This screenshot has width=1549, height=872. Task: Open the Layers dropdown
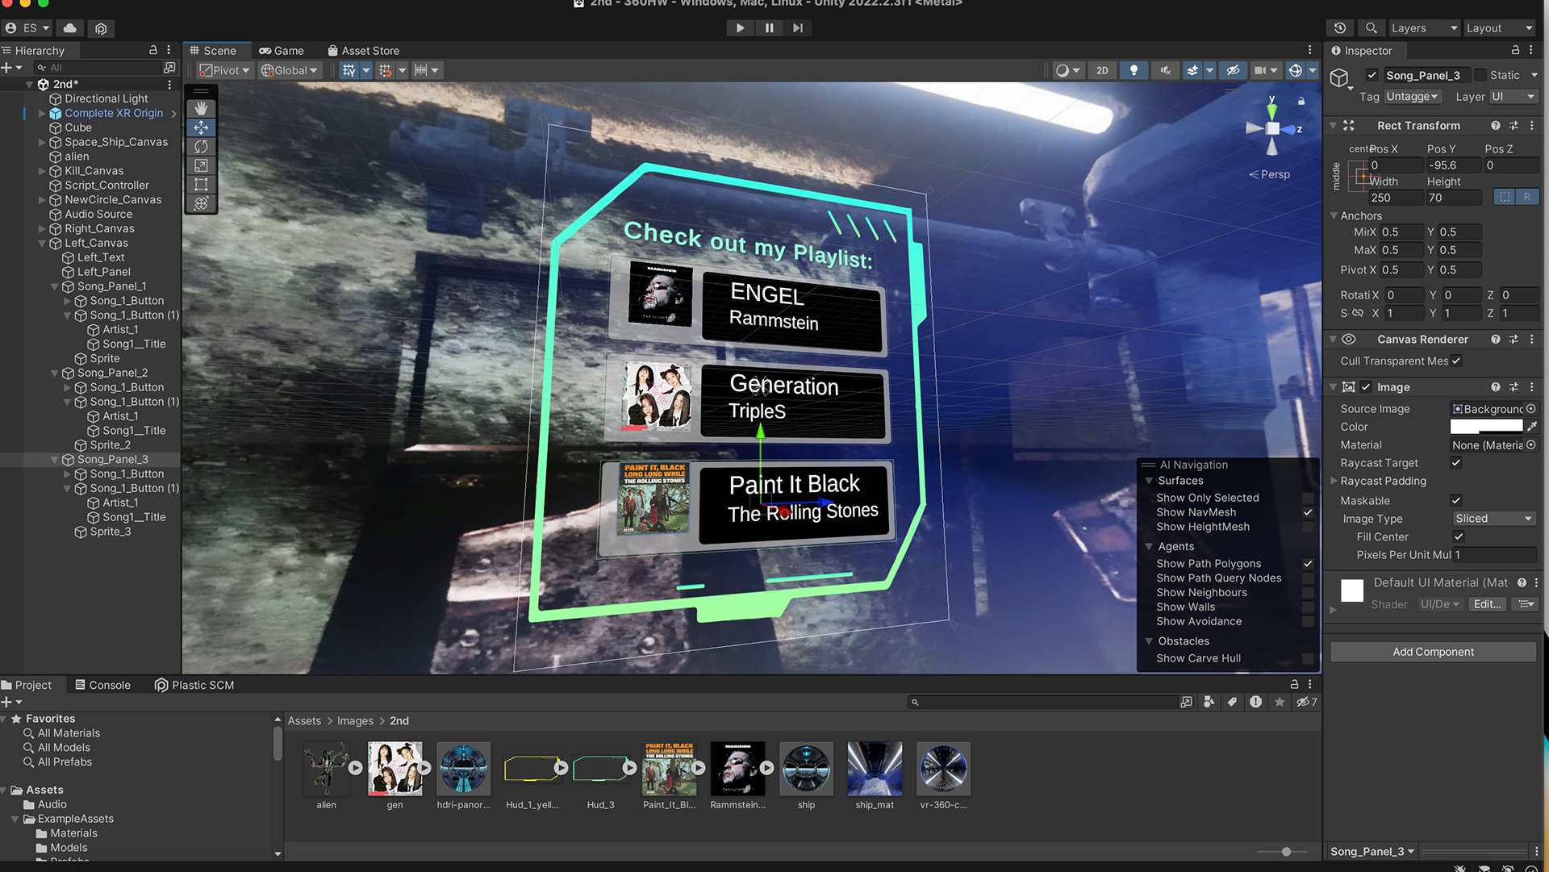[1424, 28]
